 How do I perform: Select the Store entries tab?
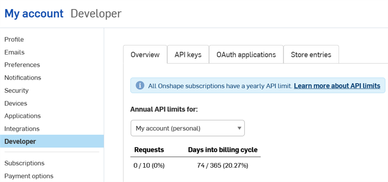tap(311, 55)
